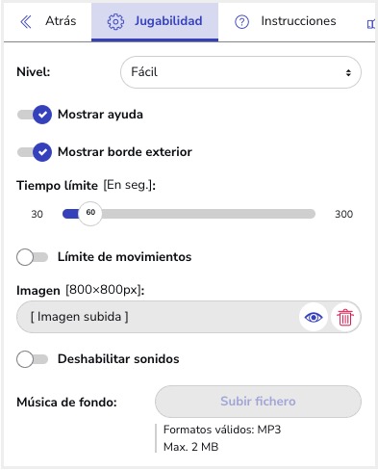Enable Límite de movimientos switch
The width and height of the screenshot is (378, 470).
tap(32, 257)
